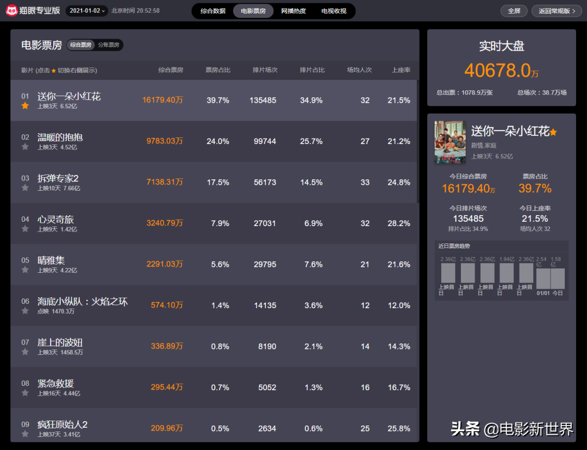Click the 送你一朵小红花 poster thumbnail
This screenshot has width=587, height=450.
click(450, 142)
